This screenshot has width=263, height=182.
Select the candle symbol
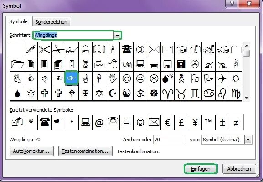113,49
